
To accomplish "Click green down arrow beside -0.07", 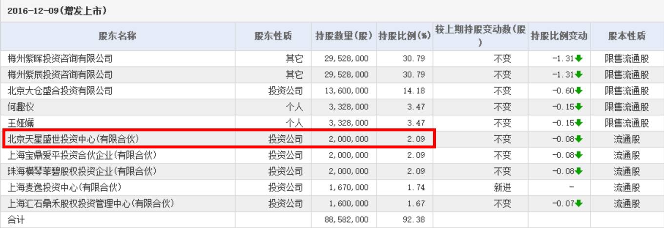I will pos(579,204).
